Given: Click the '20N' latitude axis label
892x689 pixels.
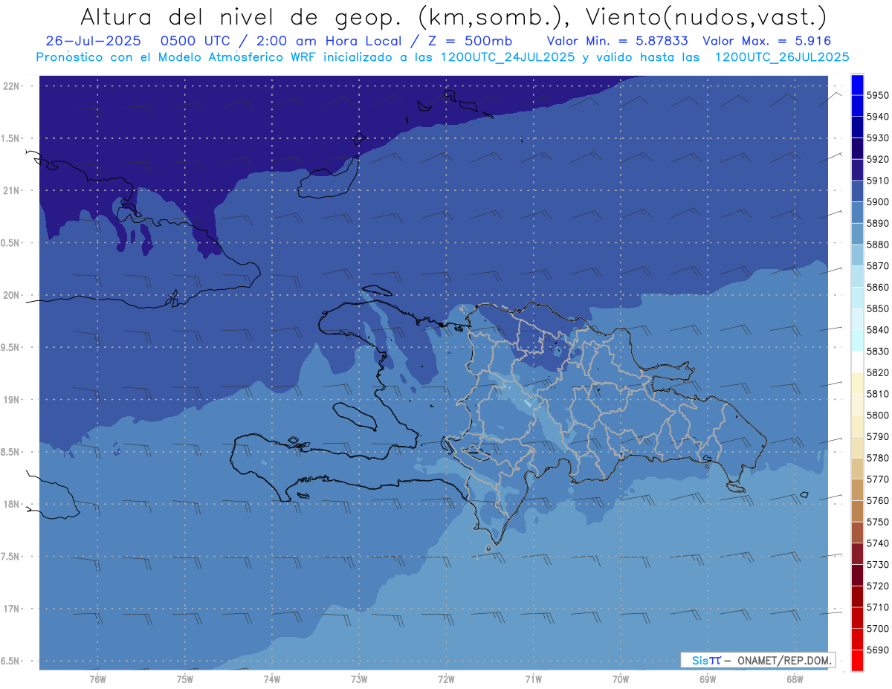Looking at the screenshot, I should click(11, 296).
